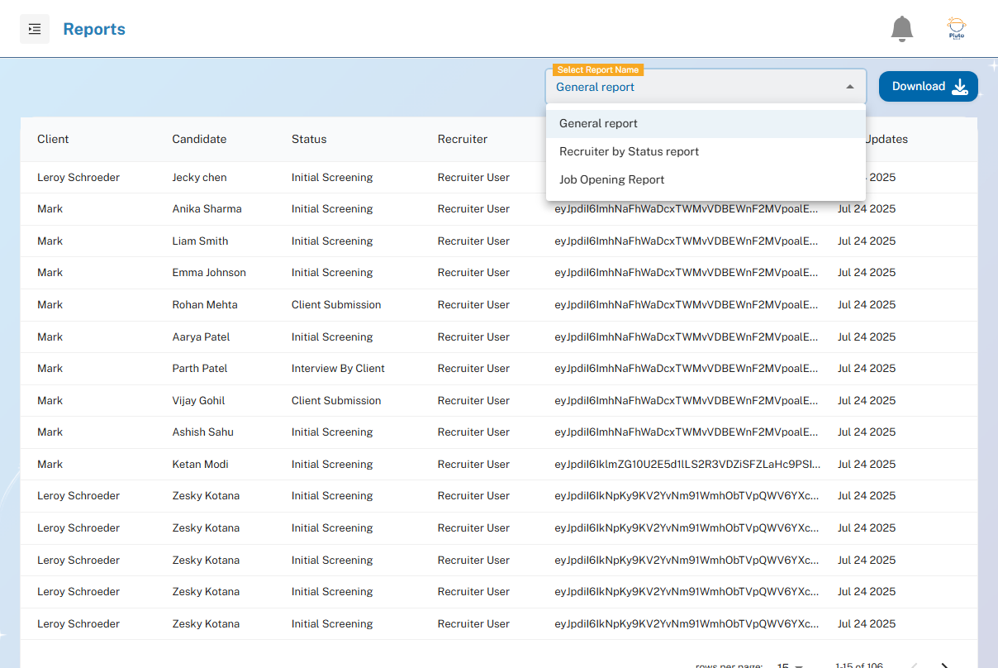The width and height of the screenshot is (998, 668).
Task: Click Interview By Client status
Action: click(x=338, y=369)
